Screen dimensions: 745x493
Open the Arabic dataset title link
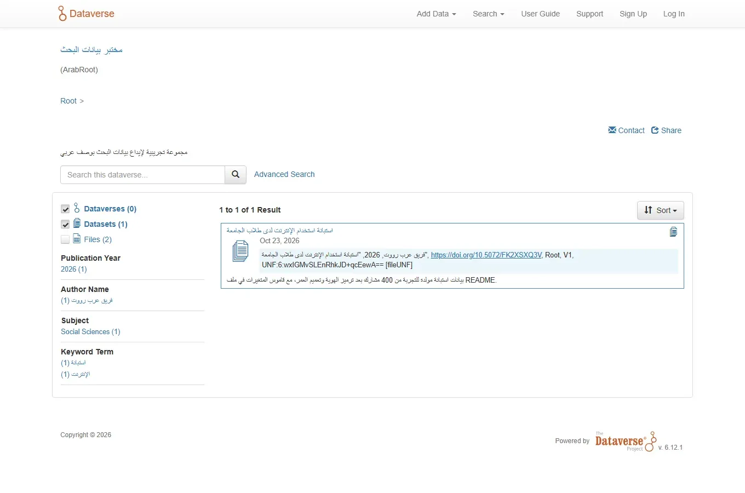click(280, 231)
